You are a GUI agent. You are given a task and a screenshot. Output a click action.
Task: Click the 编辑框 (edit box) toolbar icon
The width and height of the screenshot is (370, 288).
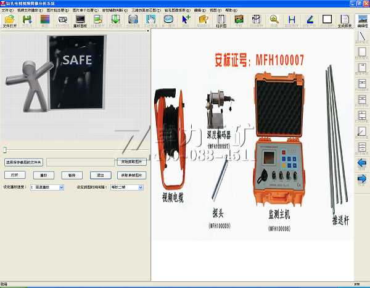coord(363,21)
